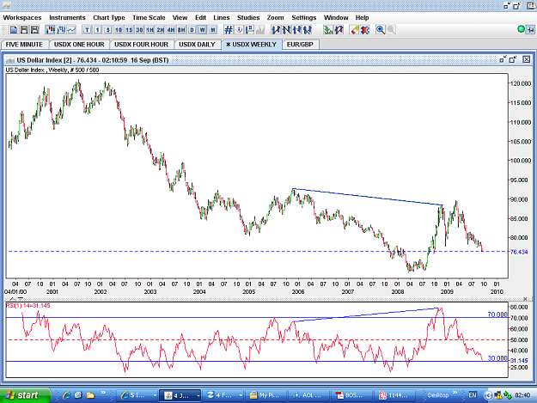This screenshot has width=537, height=403.
Task: Click the remove study slashed icon
Action: (339, 30)
